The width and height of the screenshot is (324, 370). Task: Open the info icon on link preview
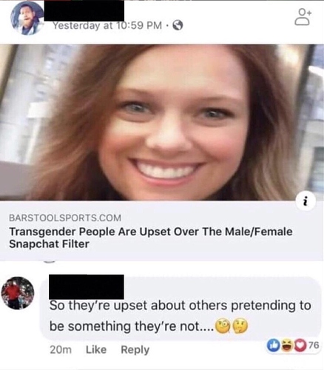point(306,202)
